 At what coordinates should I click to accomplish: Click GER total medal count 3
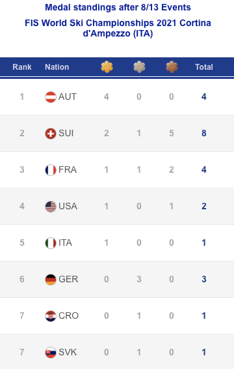click(204, 279)
